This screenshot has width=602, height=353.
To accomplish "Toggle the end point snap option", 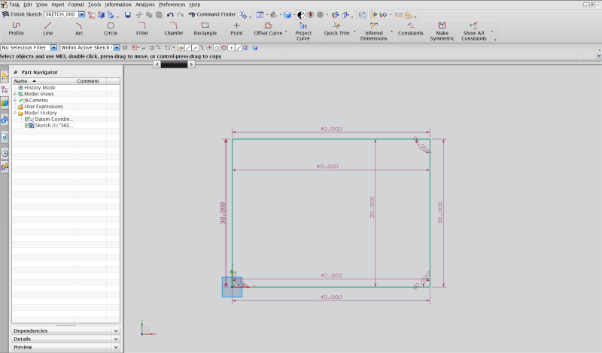I will (187, 47).
